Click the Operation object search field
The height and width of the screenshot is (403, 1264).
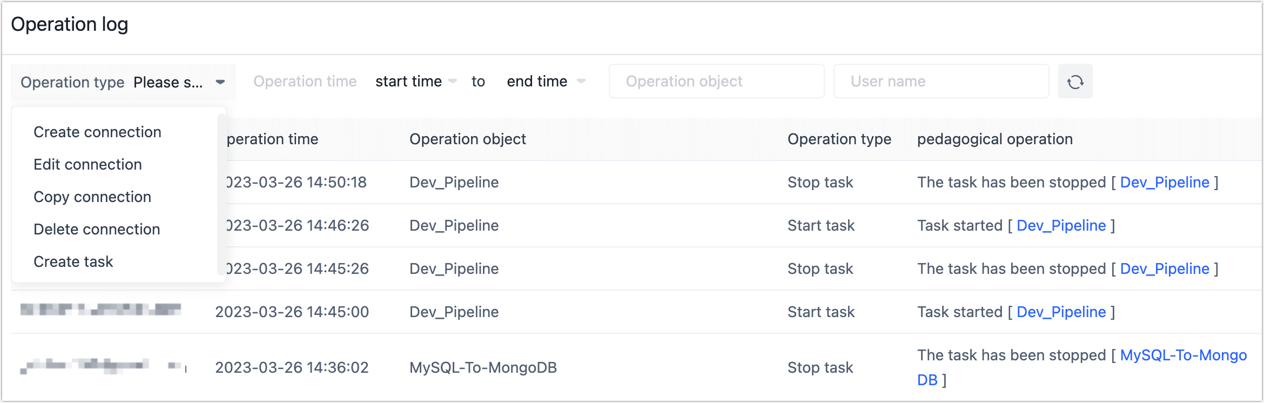point(716,82)
